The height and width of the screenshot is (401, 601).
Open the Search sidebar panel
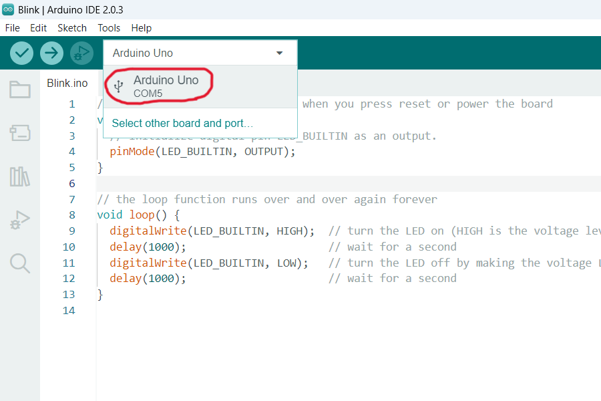click(x=19, y=263)
